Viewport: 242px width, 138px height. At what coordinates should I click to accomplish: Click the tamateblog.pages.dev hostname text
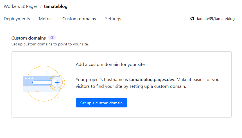(152, 80)
